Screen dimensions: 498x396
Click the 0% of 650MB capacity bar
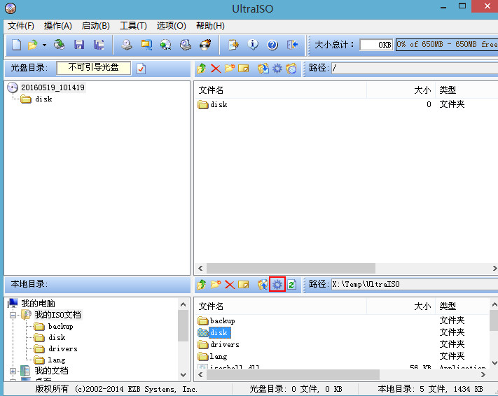click(x=447, y=44)
